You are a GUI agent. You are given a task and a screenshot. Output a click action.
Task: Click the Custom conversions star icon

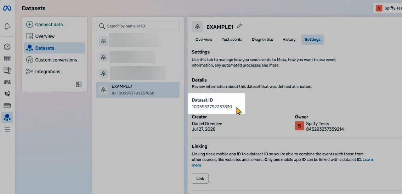[30, 60]
